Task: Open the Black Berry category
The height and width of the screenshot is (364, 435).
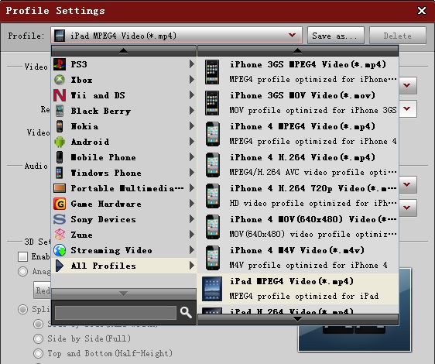Action: point(124,111)
